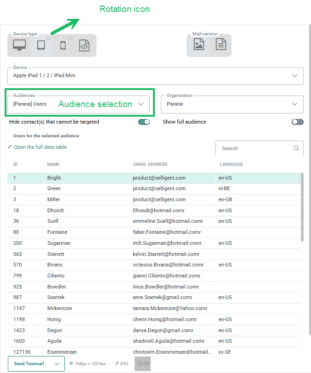Select the desktop device type icon
This screenshot has height=373, width=311.
[19, 45]
